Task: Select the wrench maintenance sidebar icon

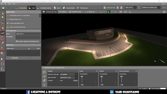Action: 2,43
